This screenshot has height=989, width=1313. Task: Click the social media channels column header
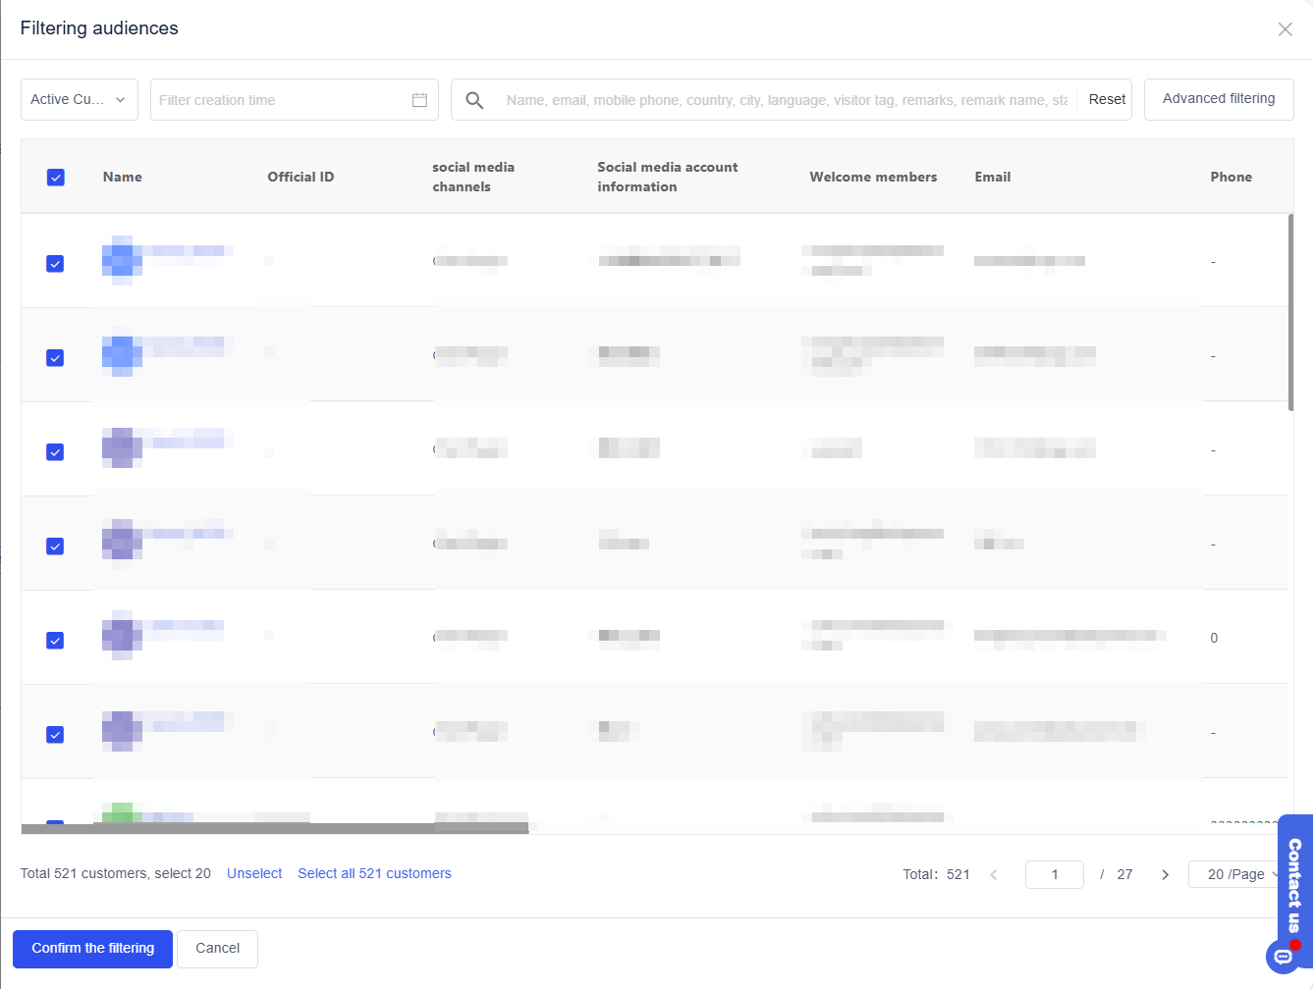[473, 178]
